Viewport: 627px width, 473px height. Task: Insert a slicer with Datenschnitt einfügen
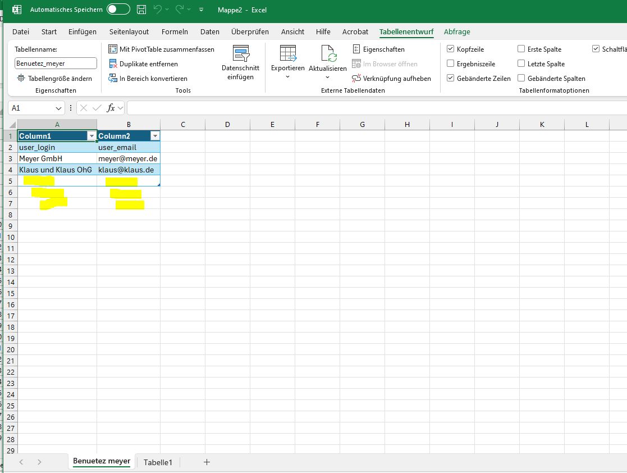pos(241,63)
